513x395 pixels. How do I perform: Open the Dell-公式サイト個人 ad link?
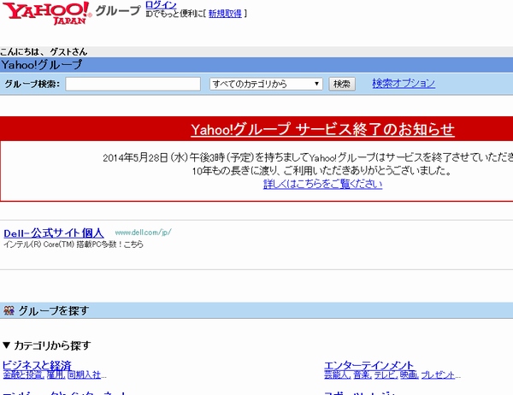pyautogui.click(x=54, y=233)
